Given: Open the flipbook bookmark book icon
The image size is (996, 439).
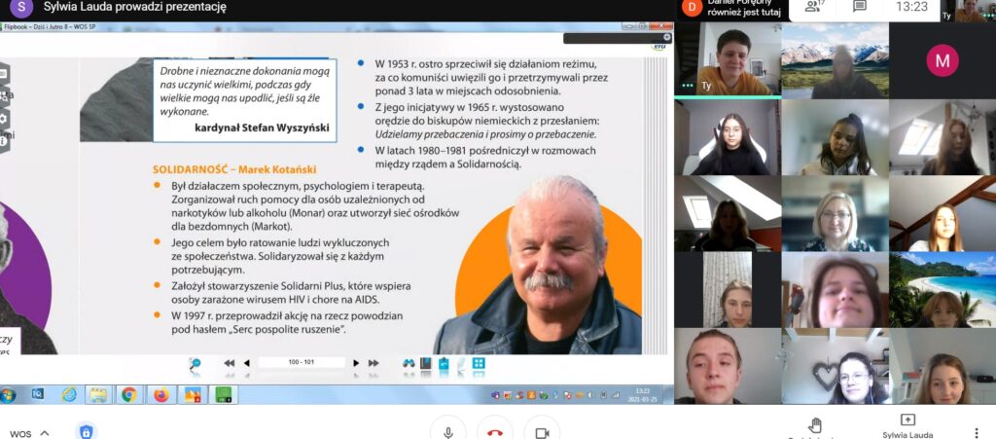Looking at the screenshot, I should 426,363.
